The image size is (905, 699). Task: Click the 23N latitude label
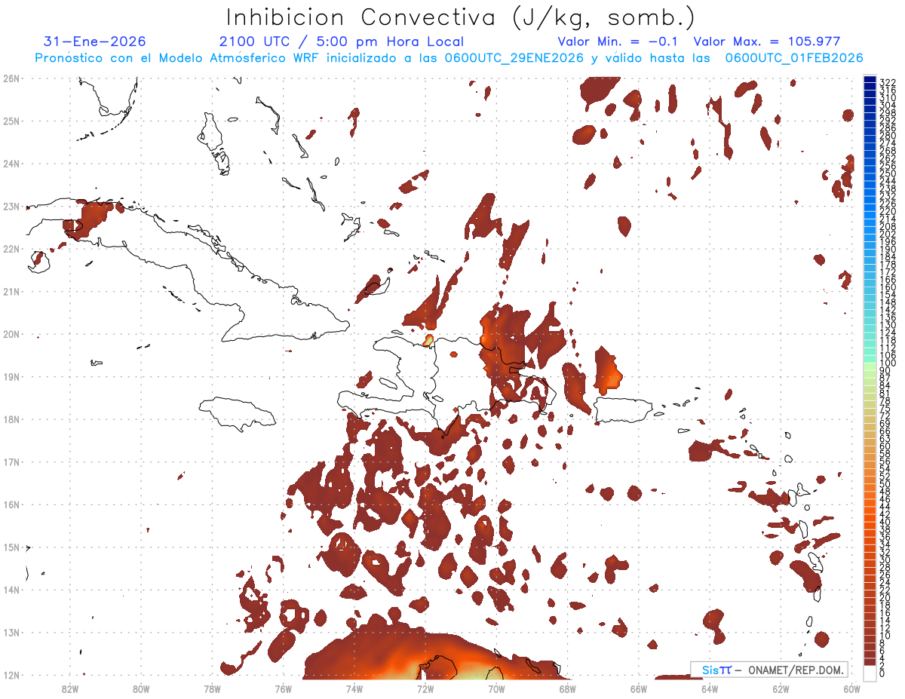pyautogui.click(x=11, y=206)
